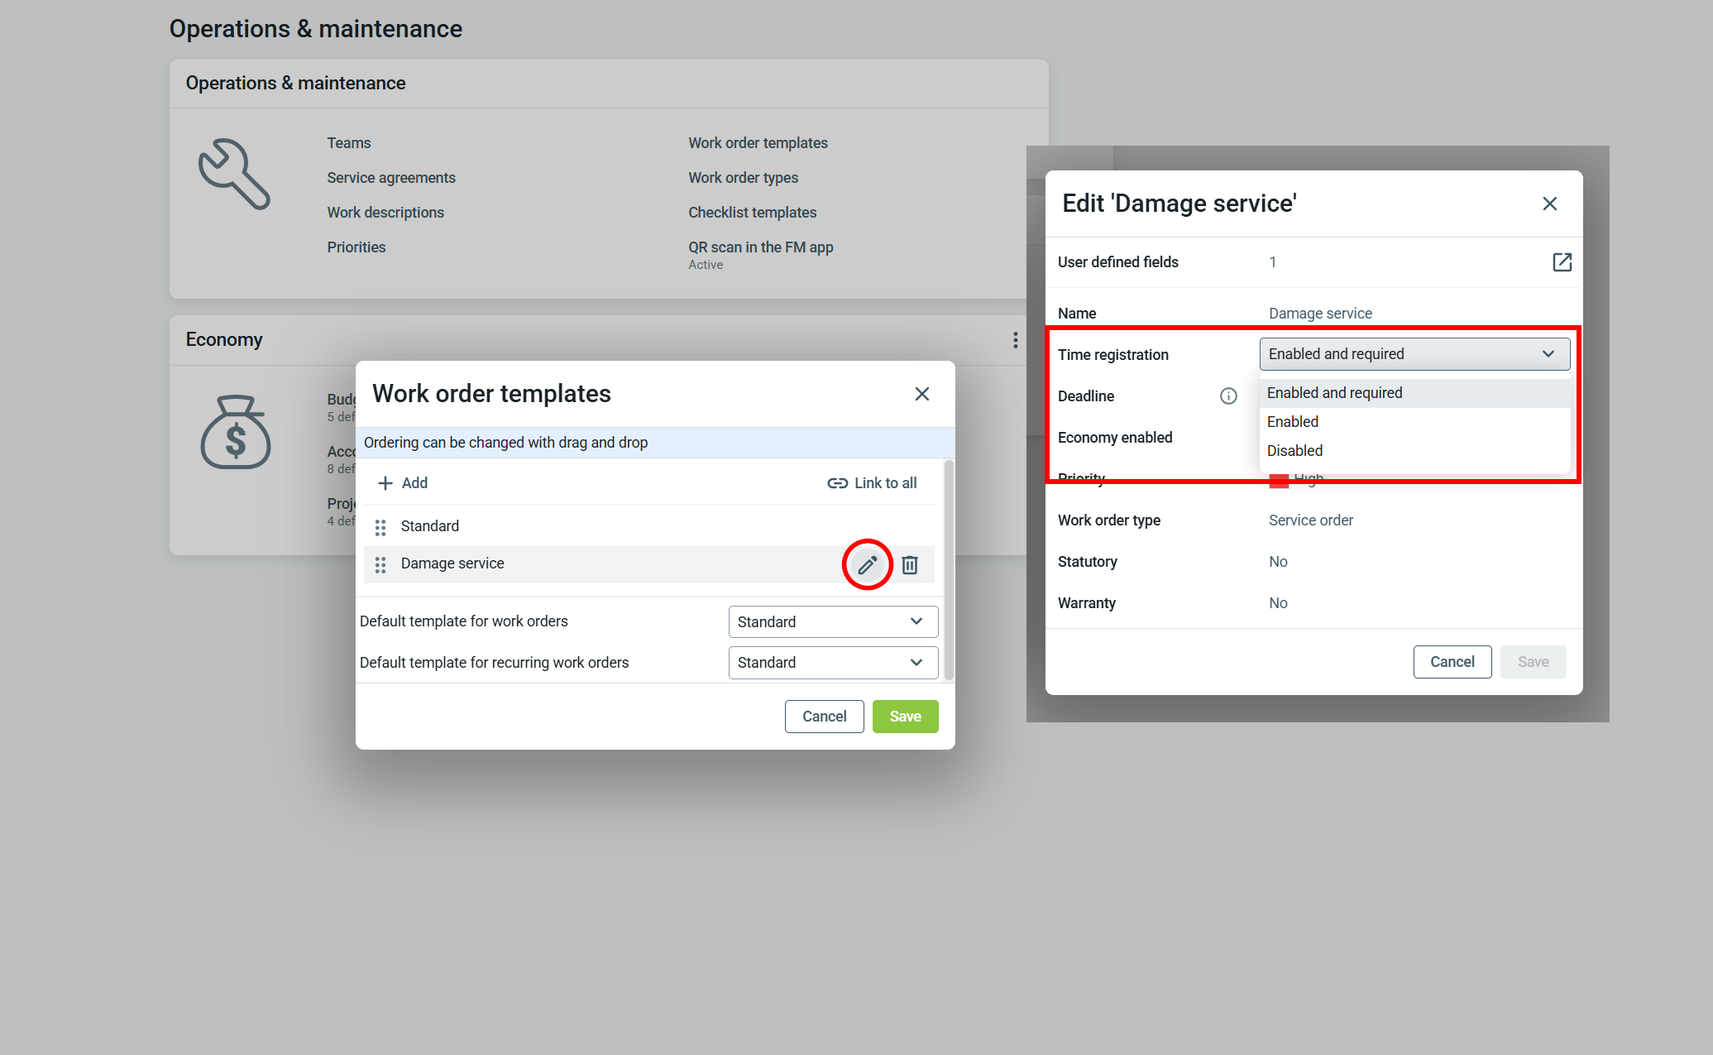Screen dimensions: 1713x1055
Task: Click the trash delete icon for Damage service
Action: click(910, 565)
